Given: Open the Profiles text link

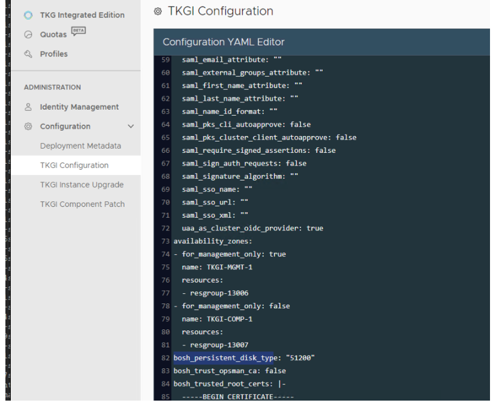Looking at the screenshot, I should pyautogui.click(x=54, y=54).
